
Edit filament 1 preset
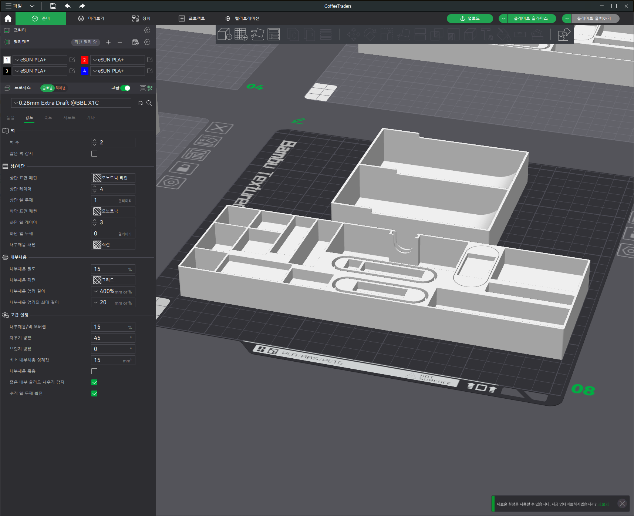coord(72,60)
